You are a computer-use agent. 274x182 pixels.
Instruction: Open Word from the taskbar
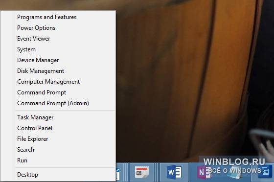(x=174, y=172)
